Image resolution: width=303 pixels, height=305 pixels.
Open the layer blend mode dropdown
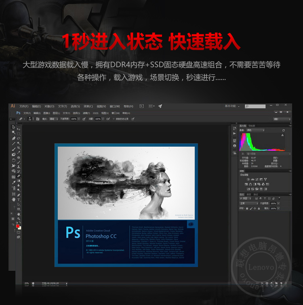coord(249,203)
